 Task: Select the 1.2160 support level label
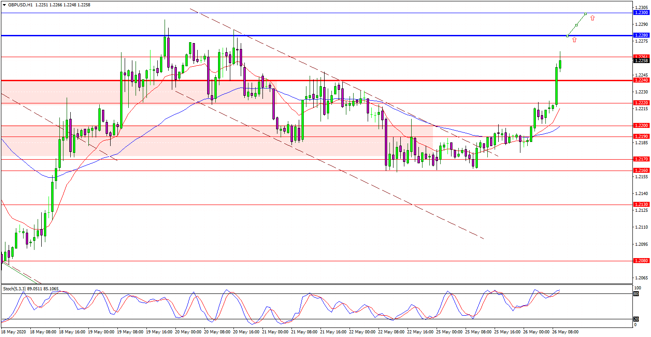641,171
